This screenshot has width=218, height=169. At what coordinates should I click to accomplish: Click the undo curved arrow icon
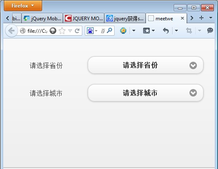(x=166, y=31)
